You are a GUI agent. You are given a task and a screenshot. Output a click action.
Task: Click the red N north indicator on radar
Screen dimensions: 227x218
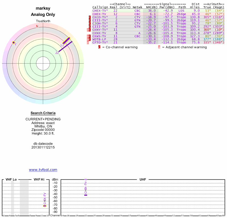pos(37,26)
